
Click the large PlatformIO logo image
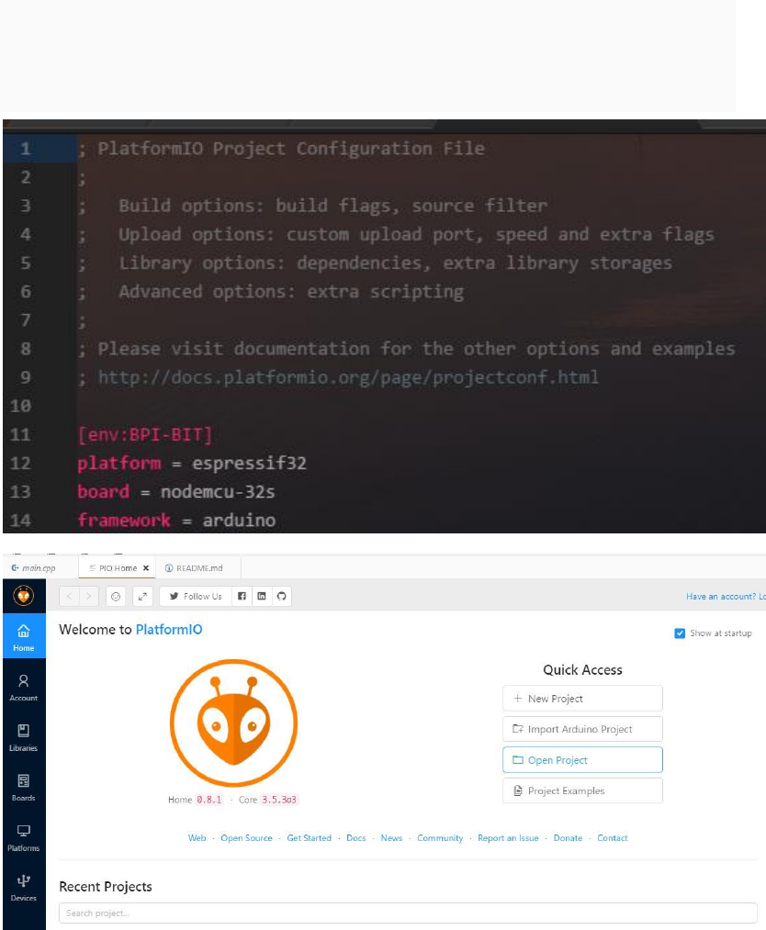pyautogui.click(x=234, y=723)
